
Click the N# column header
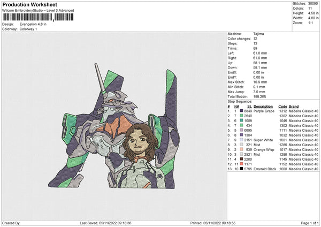pyautogui.click(x=236, y=107)
